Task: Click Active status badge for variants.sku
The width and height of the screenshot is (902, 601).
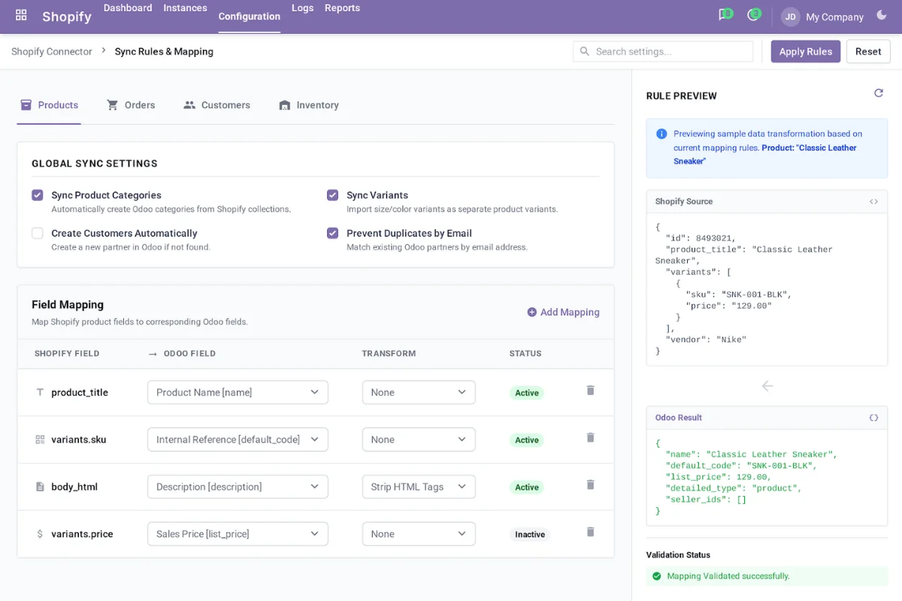Action: 527,440
